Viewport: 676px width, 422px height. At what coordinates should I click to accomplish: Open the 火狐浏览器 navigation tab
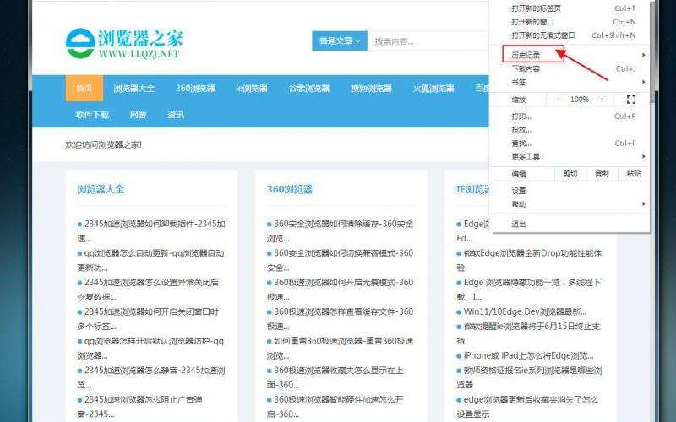tap(433, 89)
